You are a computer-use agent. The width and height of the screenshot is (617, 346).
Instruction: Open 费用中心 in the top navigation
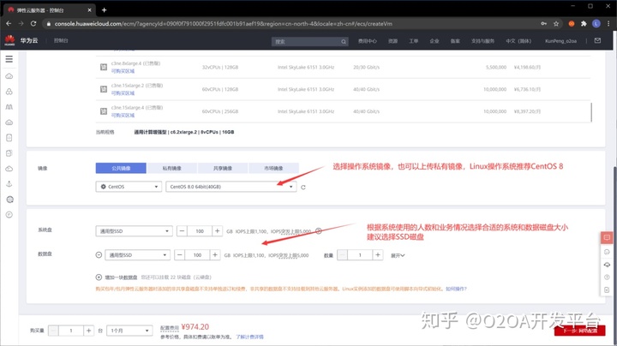367,41
